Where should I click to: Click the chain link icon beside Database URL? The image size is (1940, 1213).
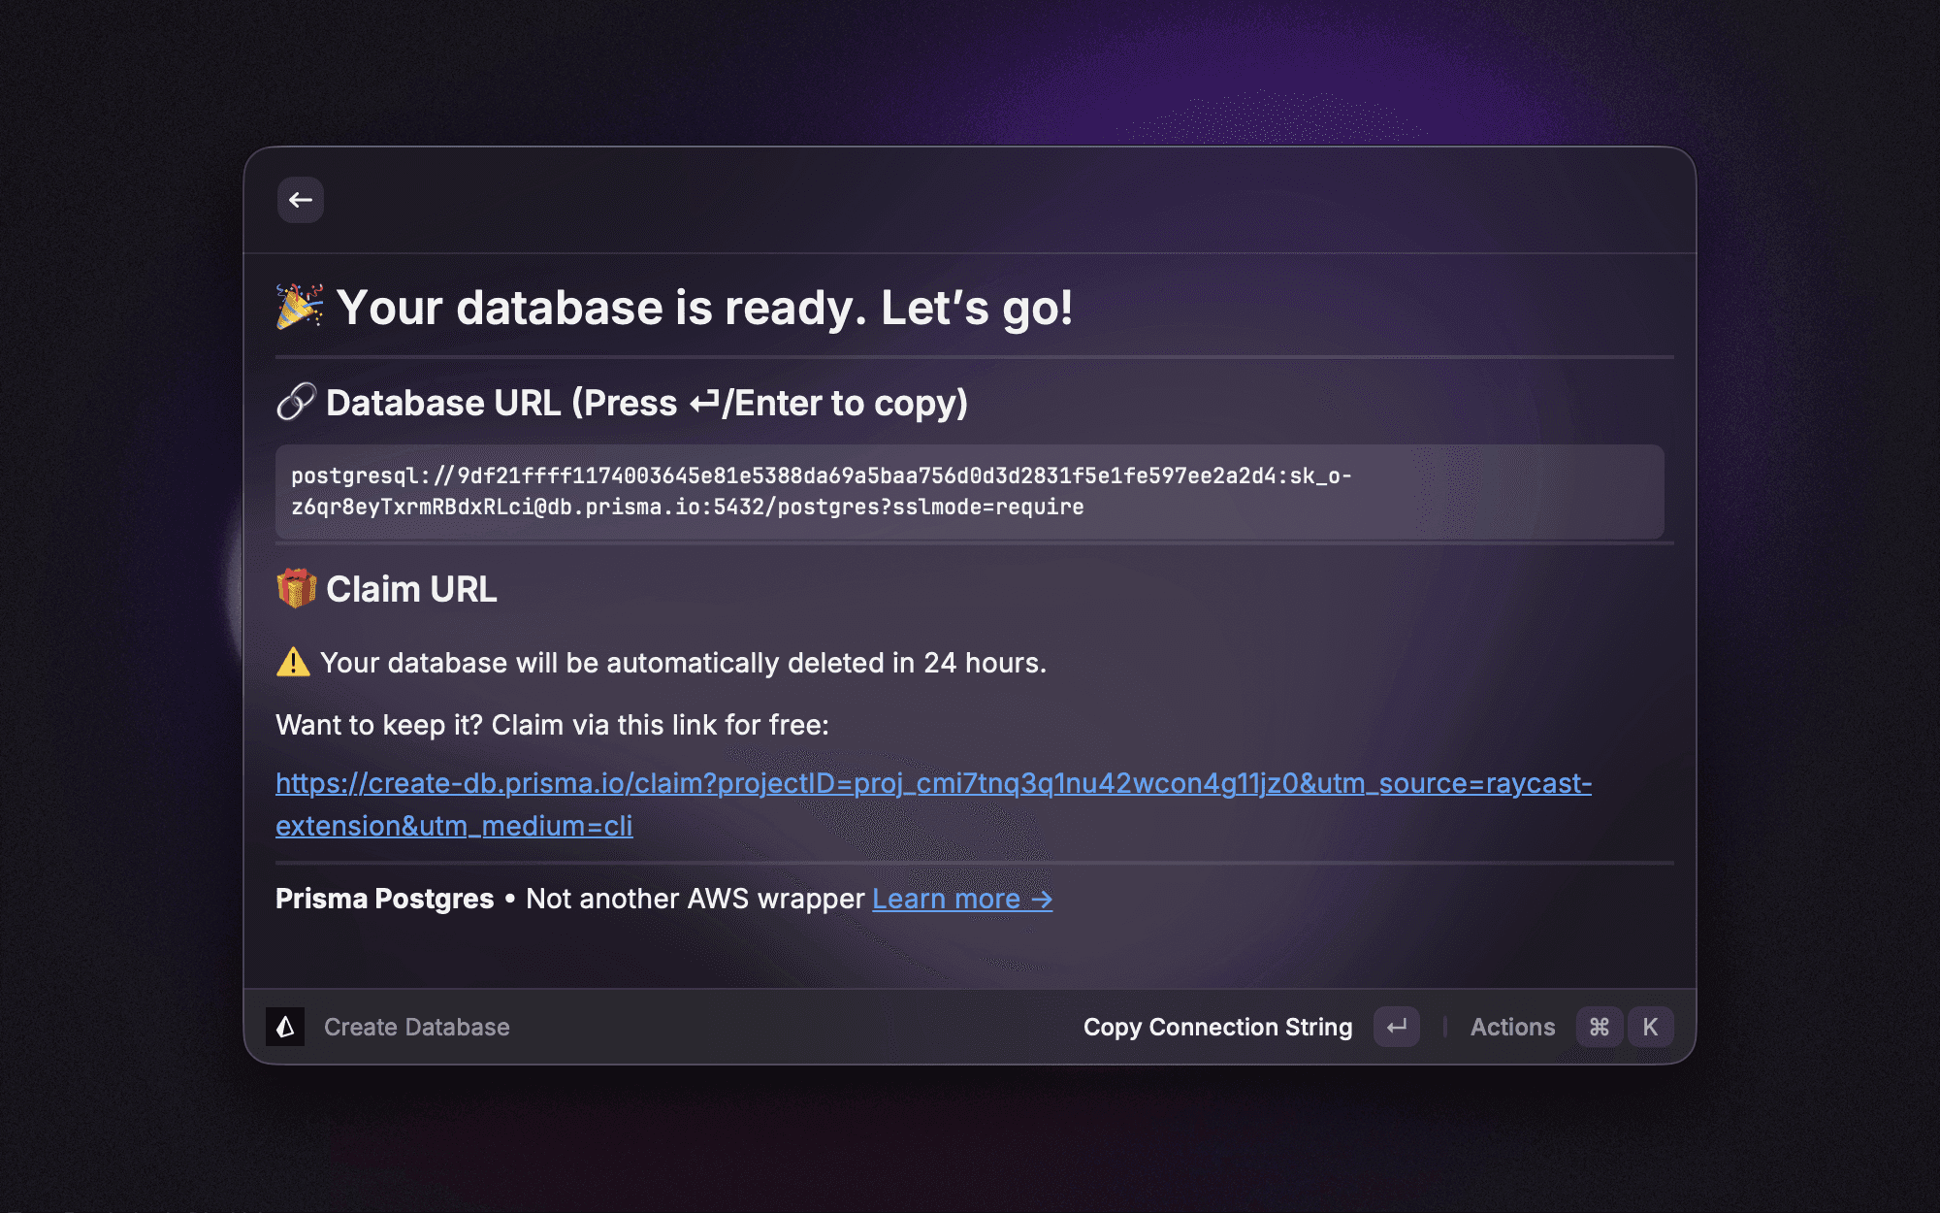pyautogui.click(x=296, y=402)
